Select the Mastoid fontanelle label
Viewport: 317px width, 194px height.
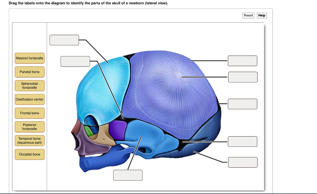click(x=29, y=58)
